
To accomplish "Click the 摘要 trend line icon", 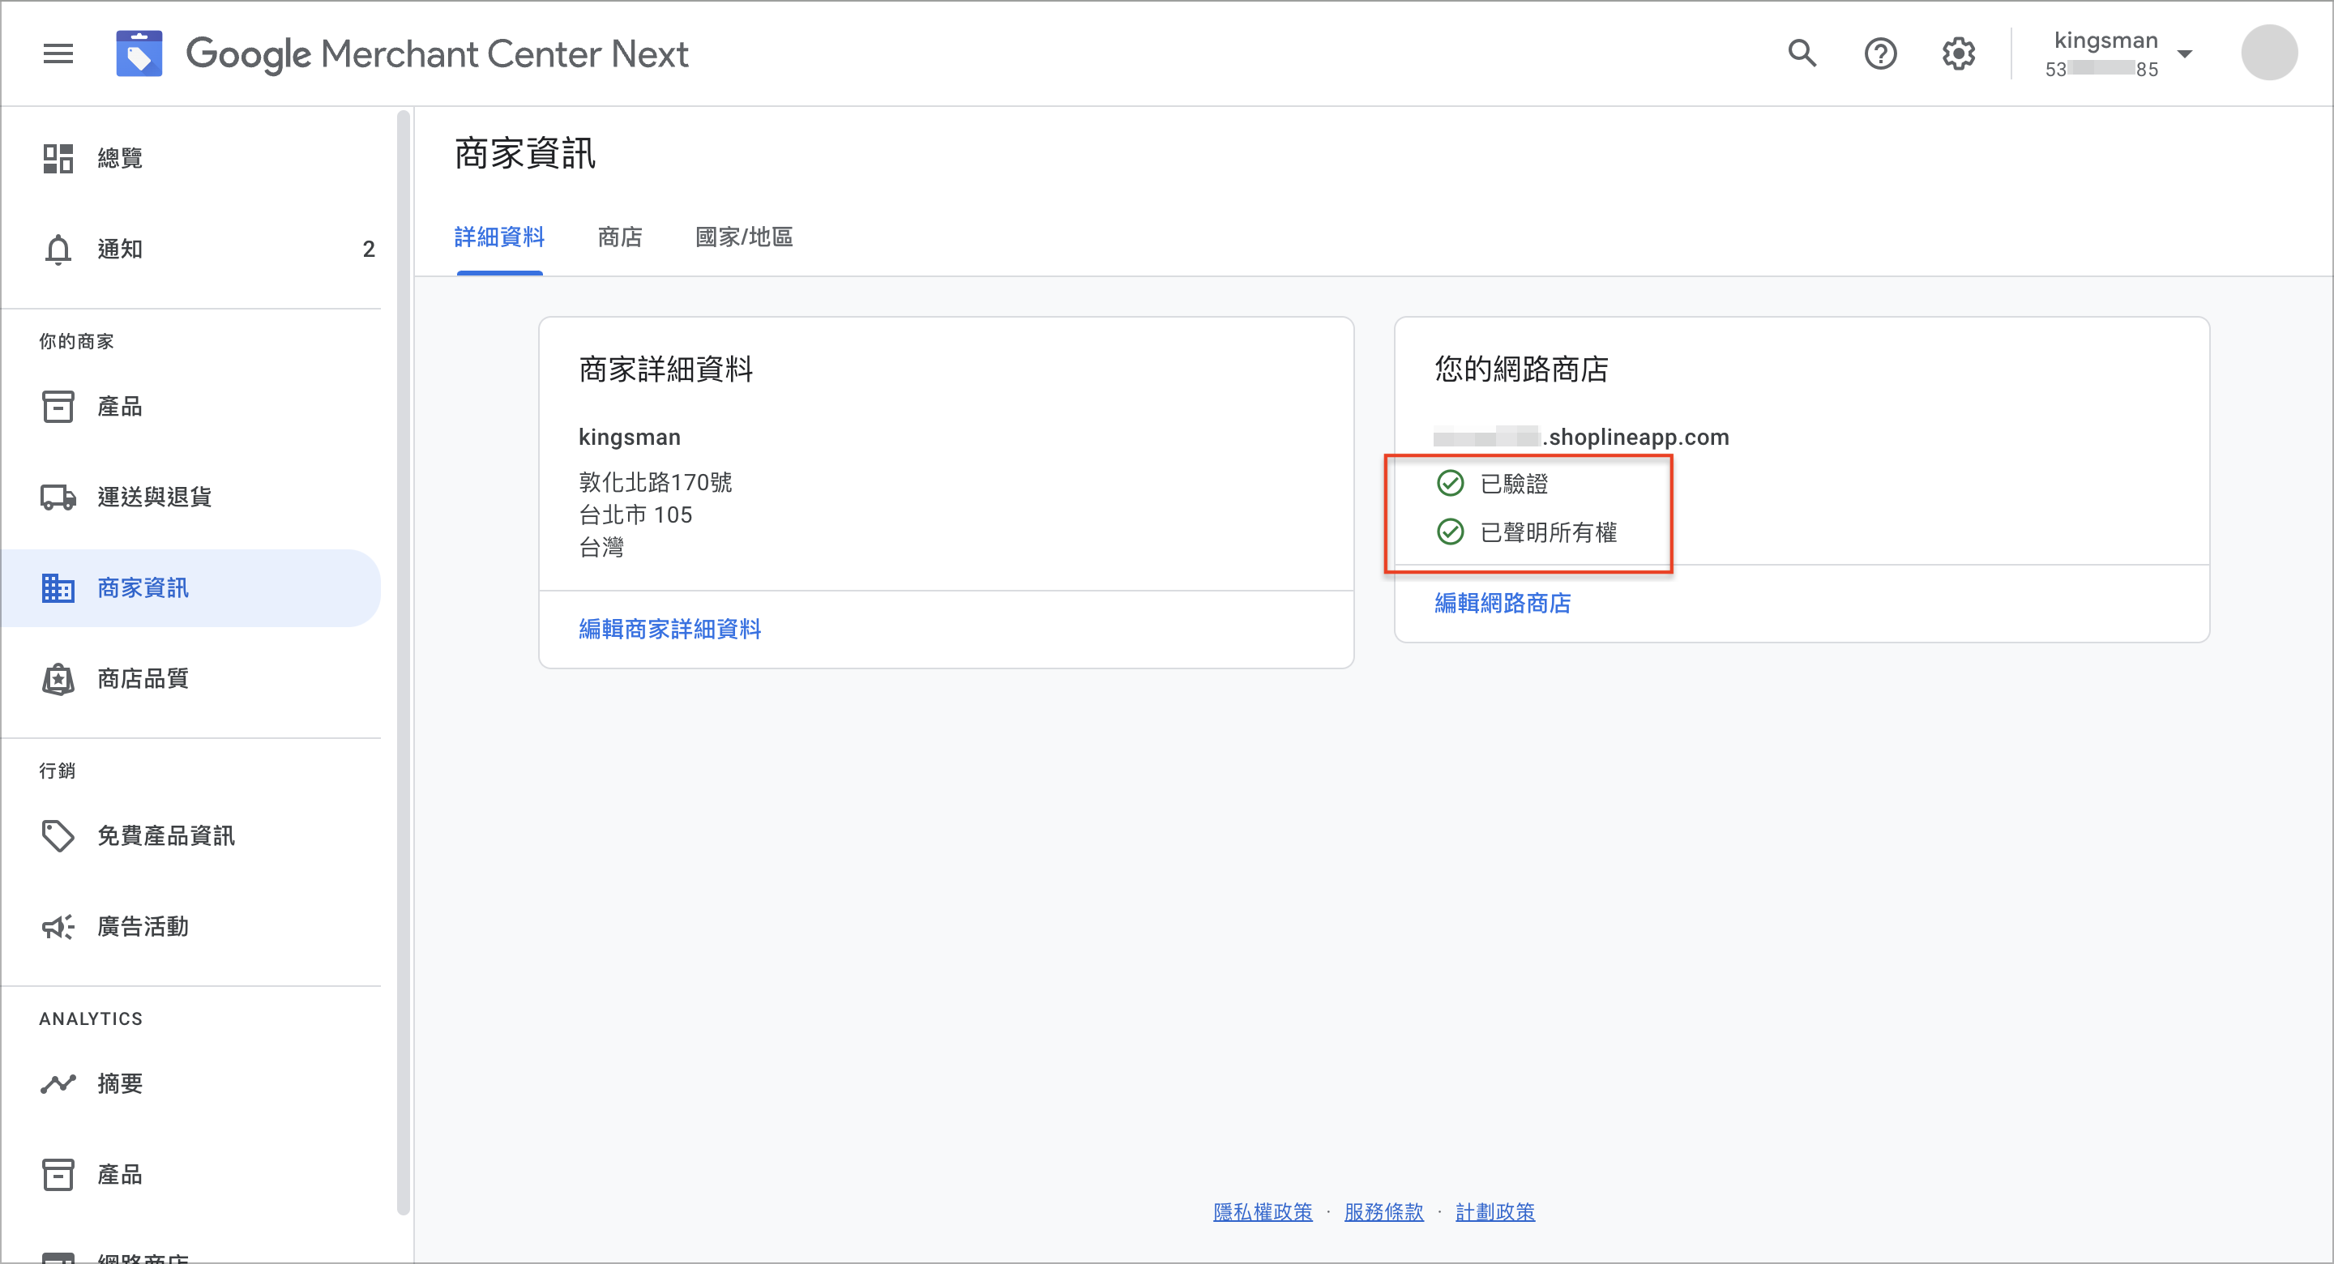I will 58,1083.
